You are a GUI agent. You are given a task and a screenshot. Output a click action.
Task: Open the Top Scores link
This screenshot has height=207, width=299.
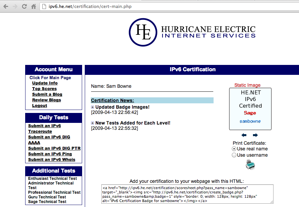[x=44, y=89]
